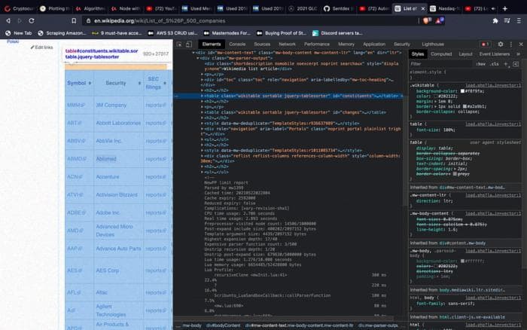Toggle the device toolbar icon in DevTools
Image resolution: width=527 pixels, height=330 pixels.
189,44
